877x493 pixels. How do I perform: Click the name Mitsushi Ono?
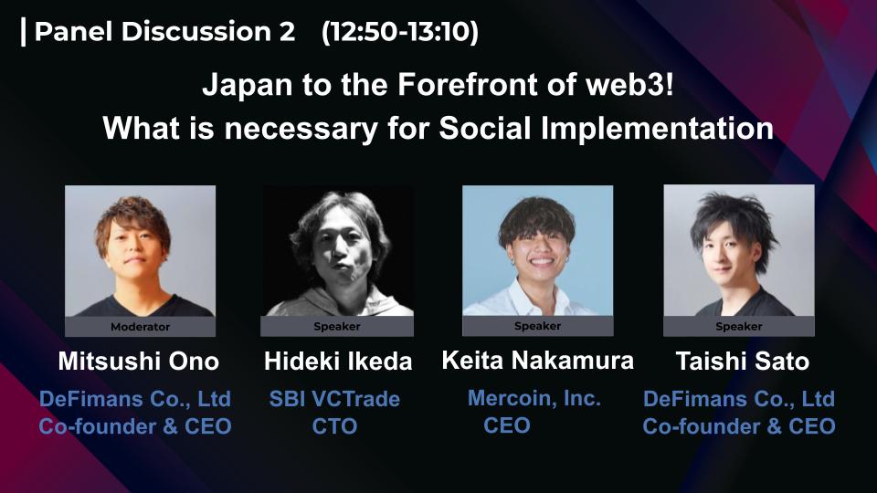139,362
